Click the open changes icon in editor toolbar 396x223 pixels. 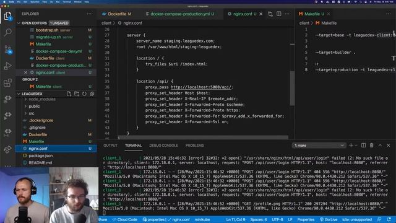(x=270, y=14)
